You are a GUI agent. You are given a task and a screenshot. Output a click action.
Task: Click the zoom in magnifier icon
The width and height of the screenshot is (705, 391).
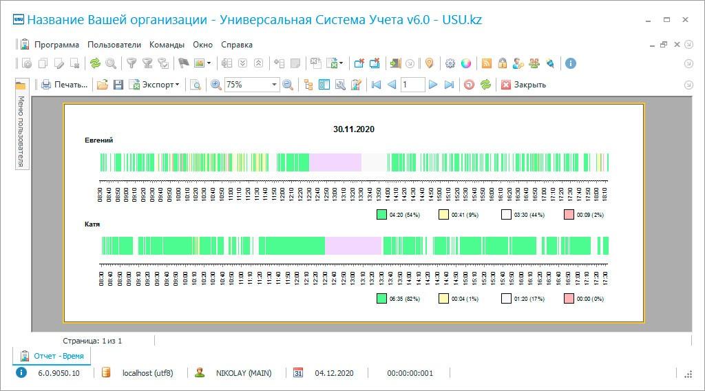216,85
